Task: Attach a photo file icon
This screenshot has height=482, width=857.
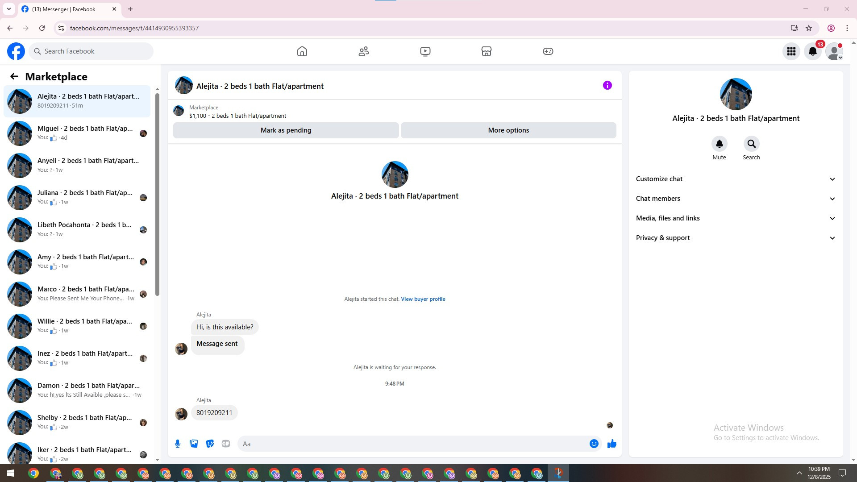Action: click(194, 444)
